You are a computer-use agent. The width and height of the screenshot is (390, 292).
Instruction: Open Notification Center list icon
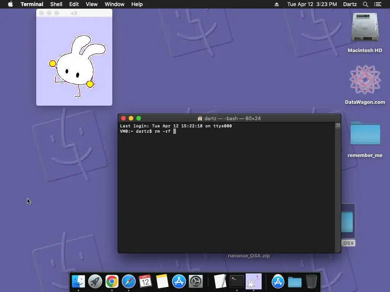coord(378,4)
